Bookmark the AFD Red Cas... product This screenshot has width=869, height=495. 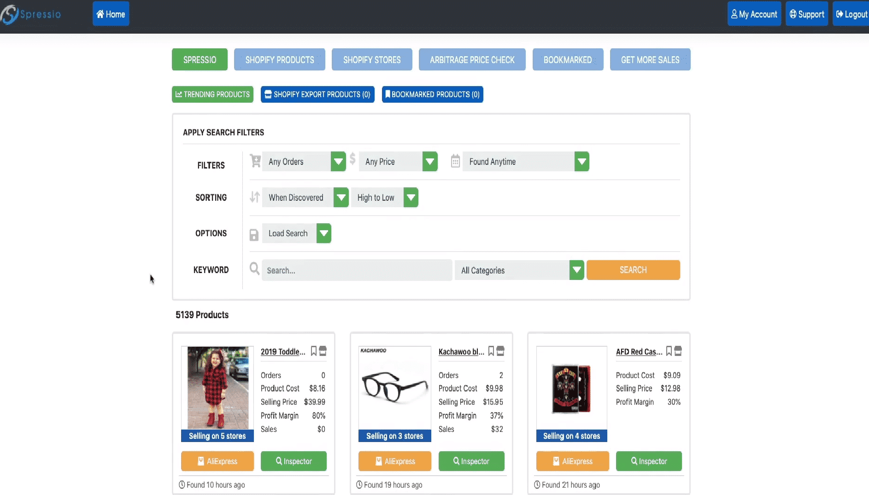tap(669, 351)
